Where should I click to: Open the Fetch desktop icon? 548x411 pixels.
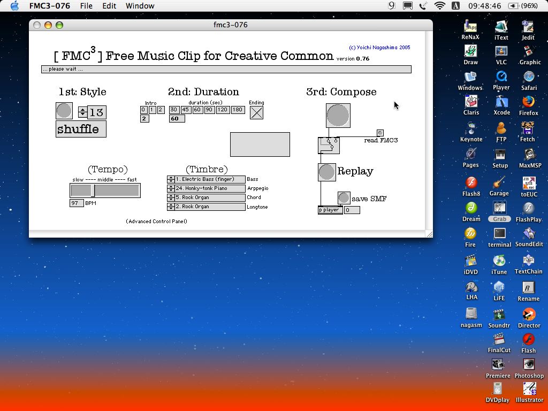[x=527, y=132]
